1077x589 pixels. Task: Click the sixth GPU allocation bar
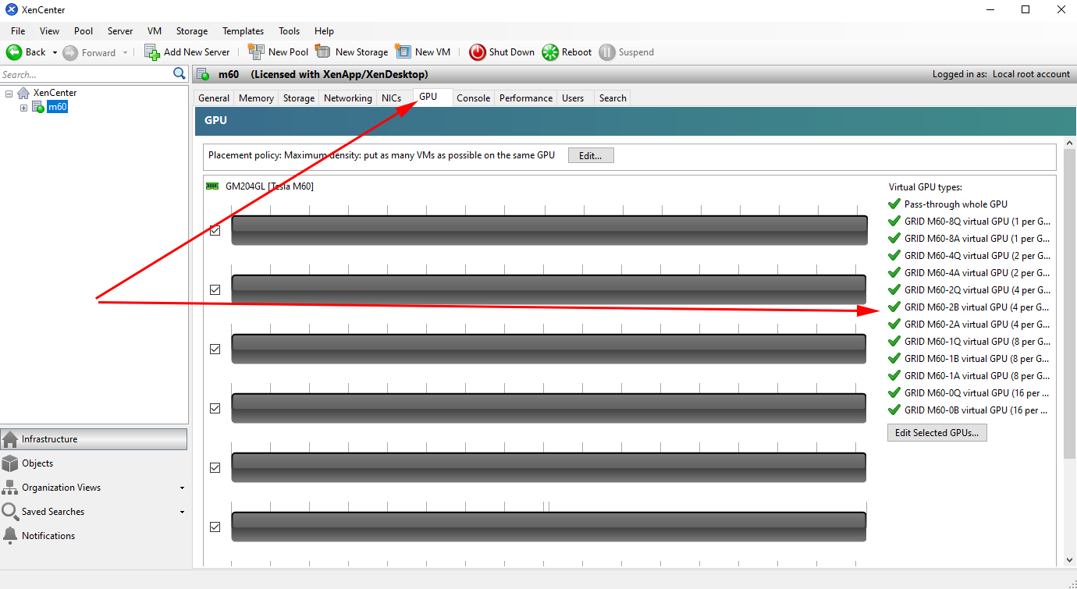[x=549, y=527]
